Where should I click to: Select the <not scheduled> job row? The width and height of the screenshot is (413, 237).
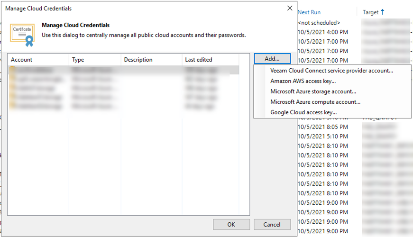[319, 23]
